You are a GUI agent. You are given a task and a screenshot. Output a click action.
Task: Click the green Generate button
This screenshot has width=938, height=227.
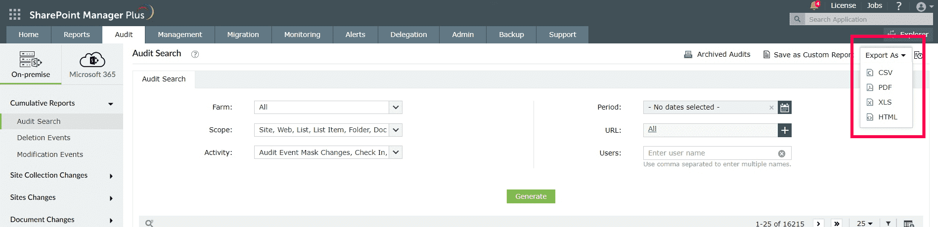click(x=531, y=196)
